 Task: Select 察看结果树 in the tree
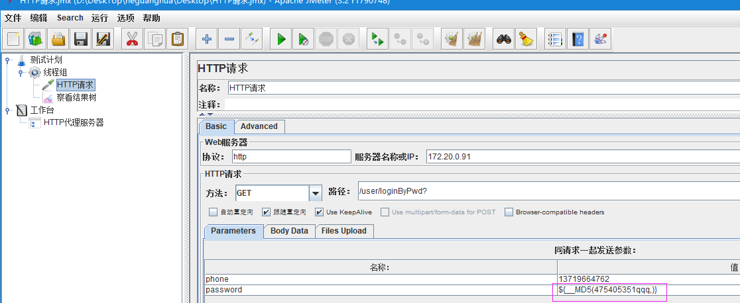(76, 97)
